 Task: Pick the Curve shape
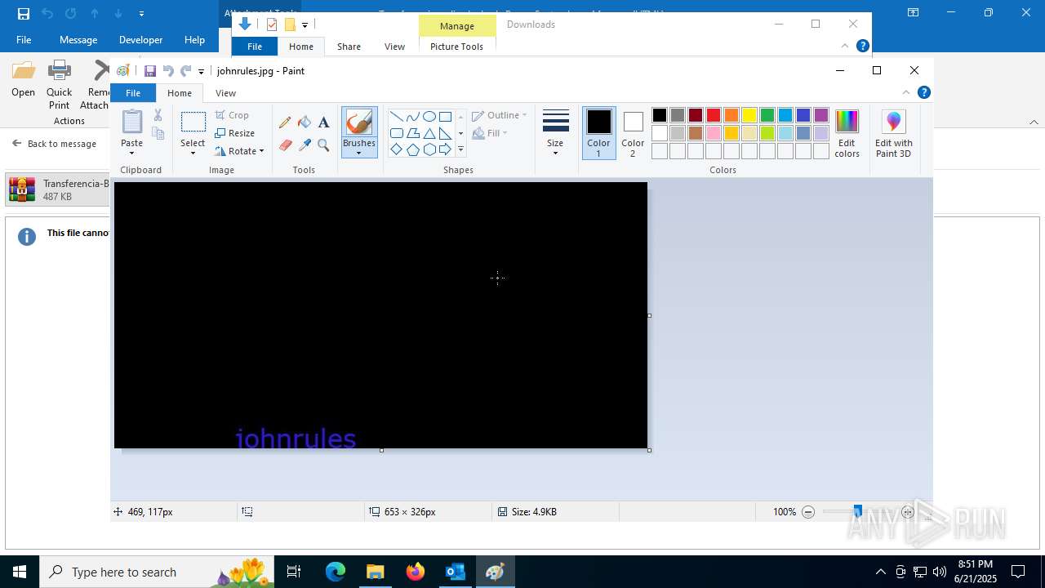tap(412, 117)
